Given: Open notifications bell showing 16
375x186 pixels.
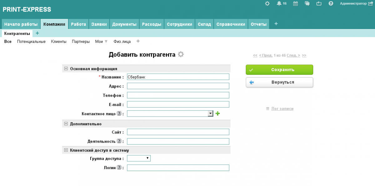Looking at the screenshot, I should tap(279, 3).
